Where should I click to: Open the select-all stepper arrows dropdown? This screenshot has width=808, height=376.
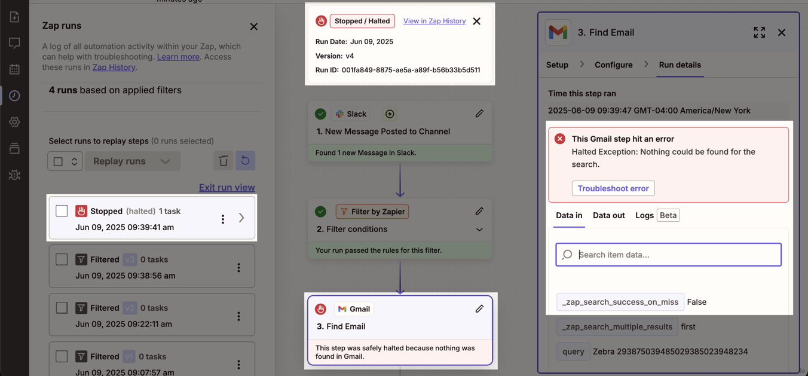pos(74,161)
